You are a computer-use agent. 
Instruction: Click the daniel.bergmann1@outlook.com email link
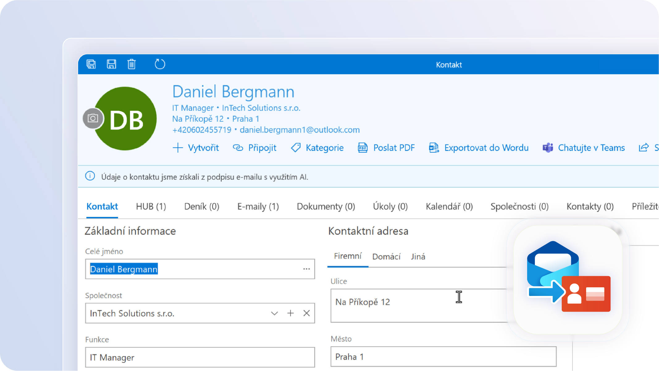[300, 130]
